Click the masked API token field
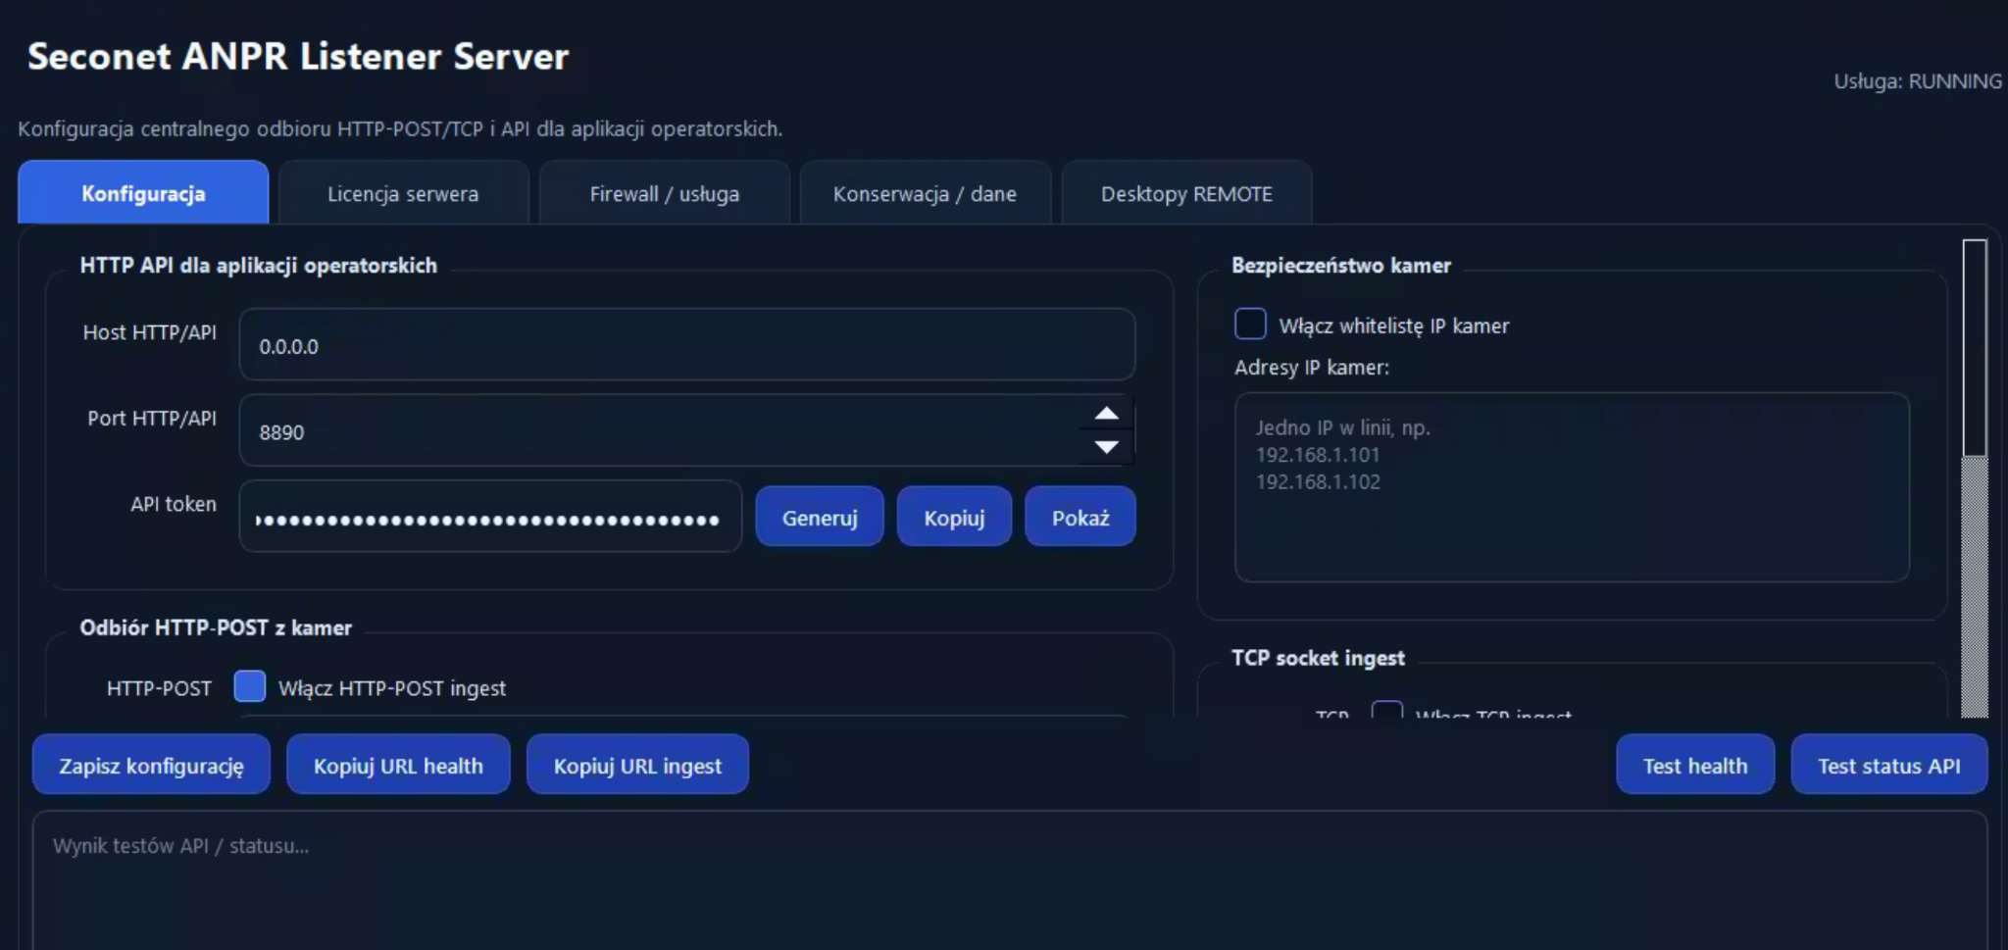Viewport: 2008px width, 950px height. click(x=490, y=517)
